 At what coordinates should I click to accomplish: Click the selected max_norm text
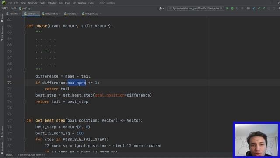77,83
